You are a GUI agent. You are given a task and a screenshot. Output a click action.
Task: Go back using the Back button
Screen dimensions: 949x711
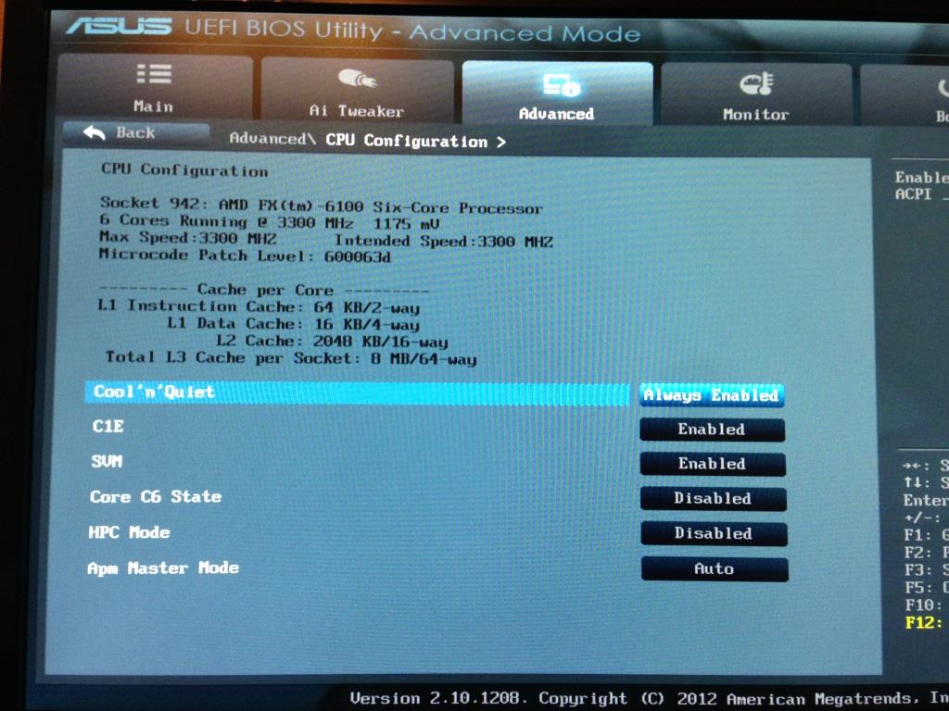coord(135,132)
